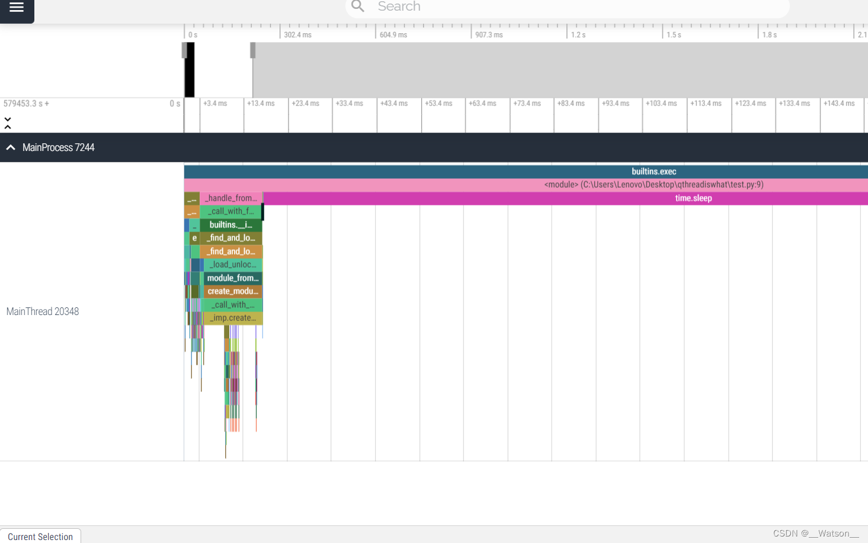868x543 pixels.
Task: Click the +143.4 ms ruler tick
Action: 839,104
